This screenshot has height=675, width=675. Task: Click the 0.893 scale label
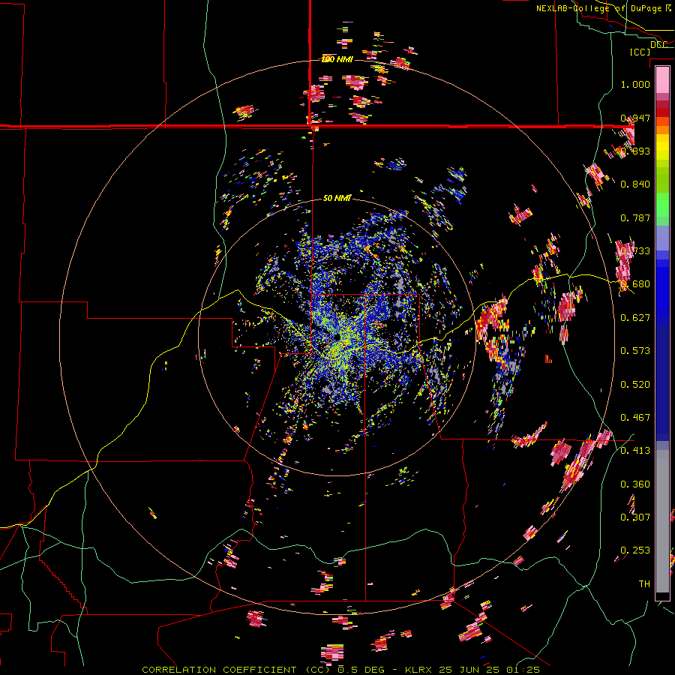tap(635, 151)
